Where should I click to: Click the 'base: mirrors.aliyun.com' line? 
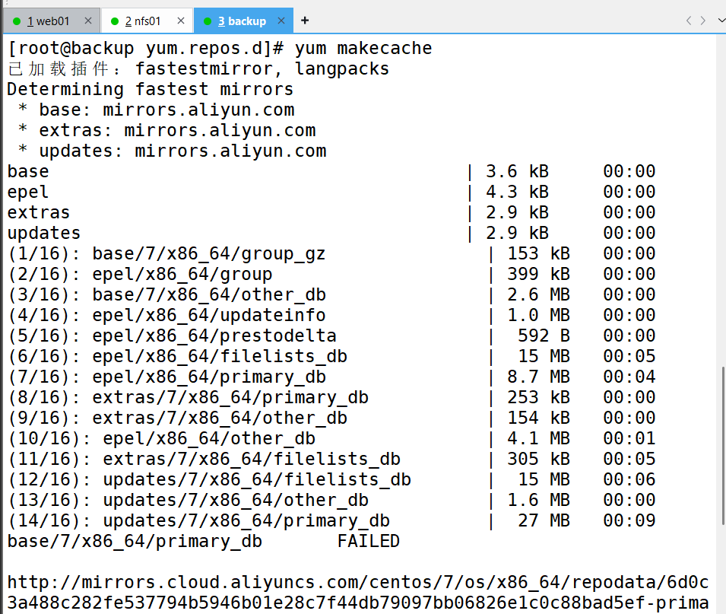click(x=156, y=110)
